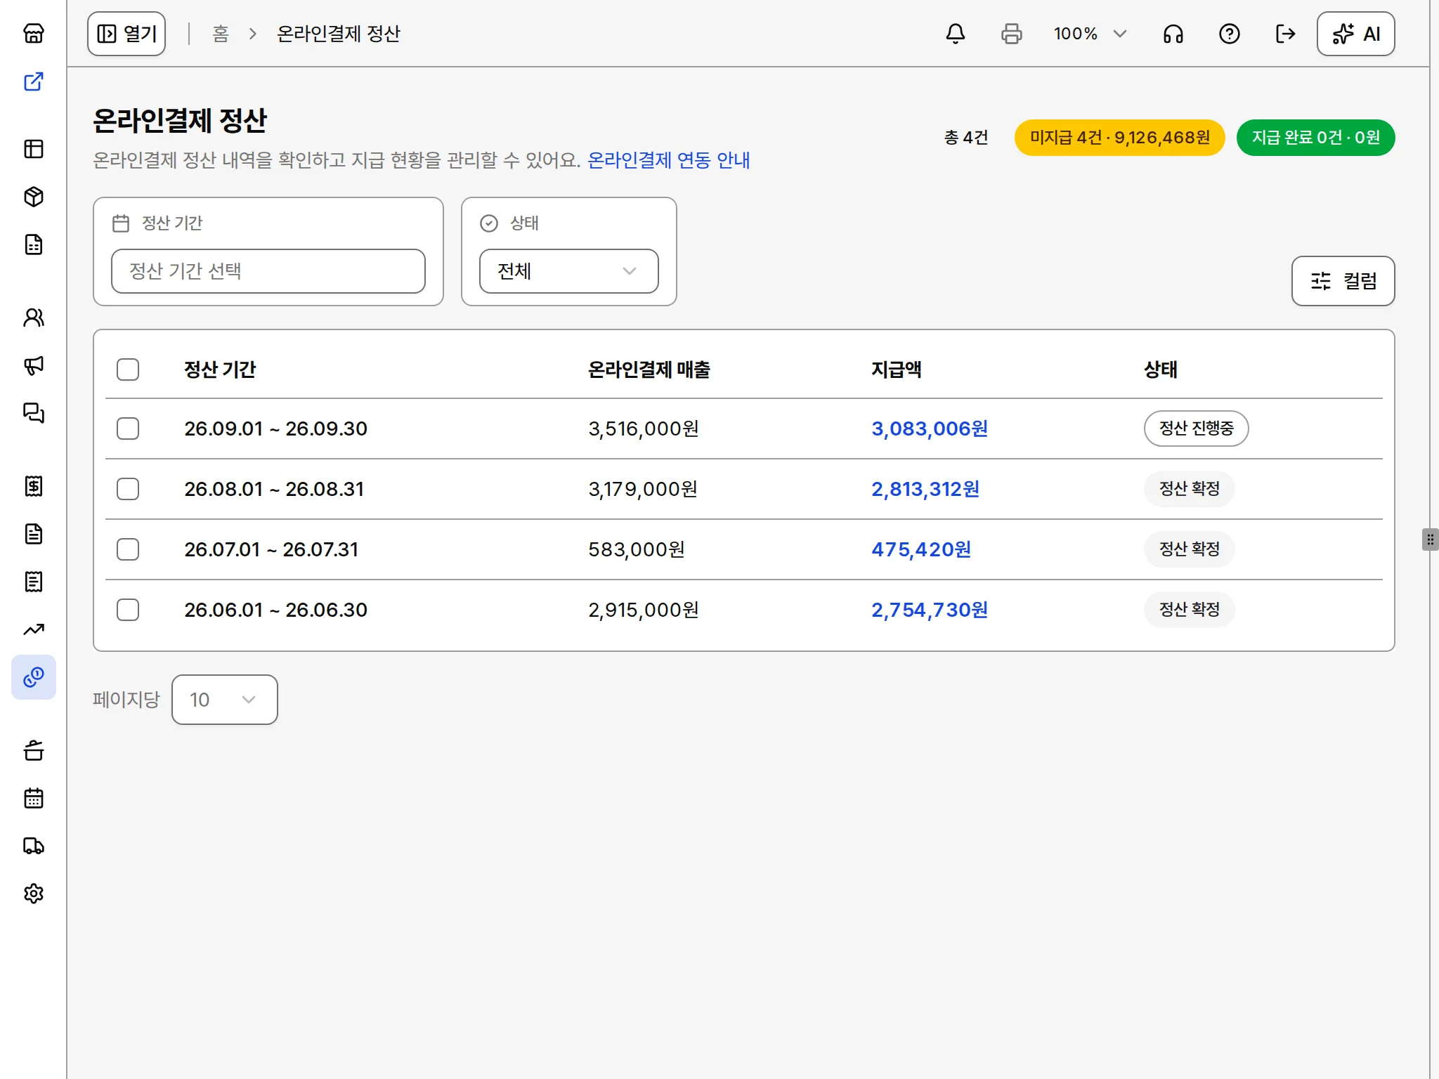Open the external link icon in sidebar
The width and height of the screenshot is (1439, 1079).
coord(34,81)
